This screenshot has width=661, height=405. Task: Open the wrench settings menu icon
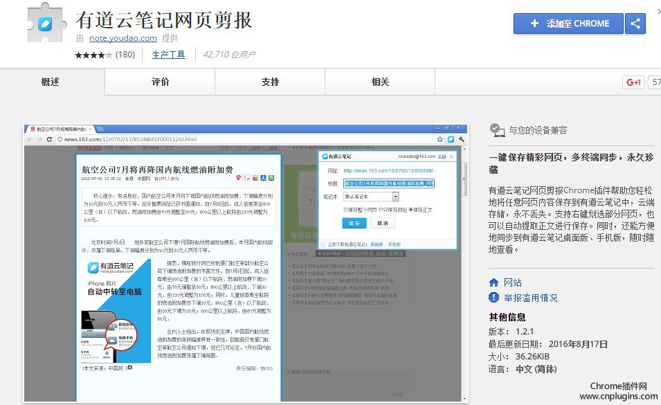[x=461, y=139]
